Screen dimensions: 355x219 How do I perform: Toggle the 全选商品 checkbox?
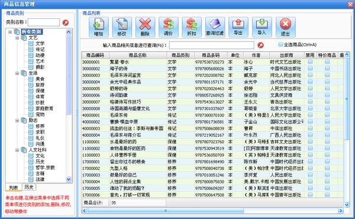point(280,44)
